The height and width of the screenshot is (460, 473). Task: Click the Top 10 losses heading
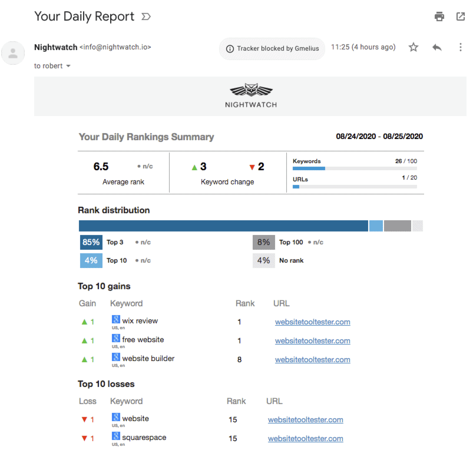click(x=106, y=384)
